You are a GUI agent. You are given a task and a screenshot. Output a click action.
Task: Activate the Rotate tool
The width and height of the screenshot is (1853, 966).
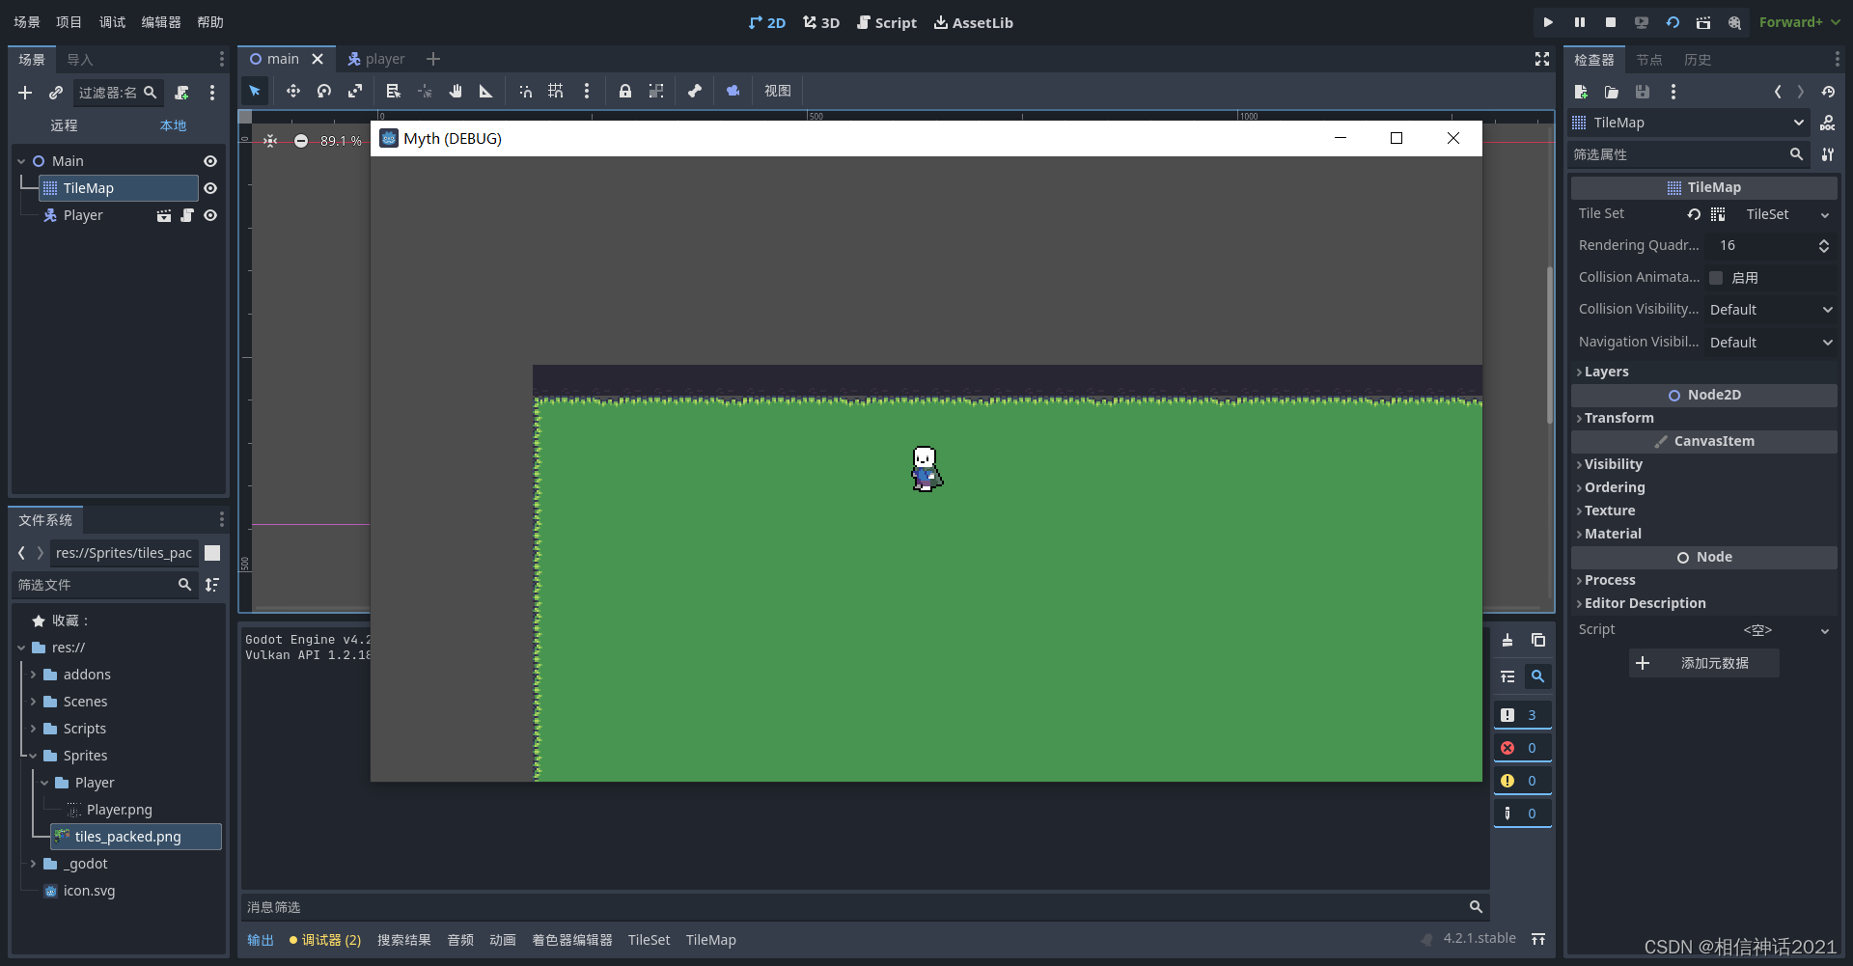[x=324, y=91]
